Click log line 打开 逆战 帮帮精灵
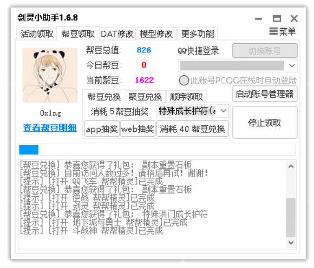314x268 pixels. click(x=87, y=198)
